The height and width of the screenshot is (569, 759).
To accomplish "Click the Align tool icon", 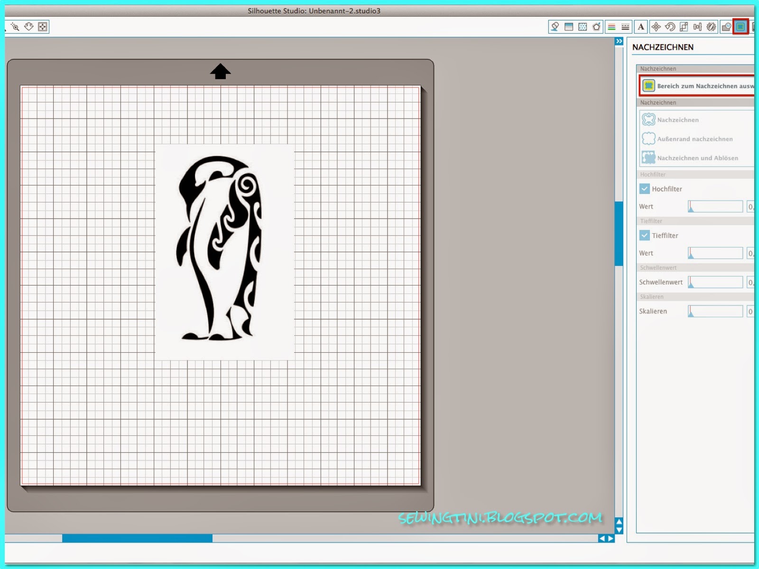I will (697, 27).
